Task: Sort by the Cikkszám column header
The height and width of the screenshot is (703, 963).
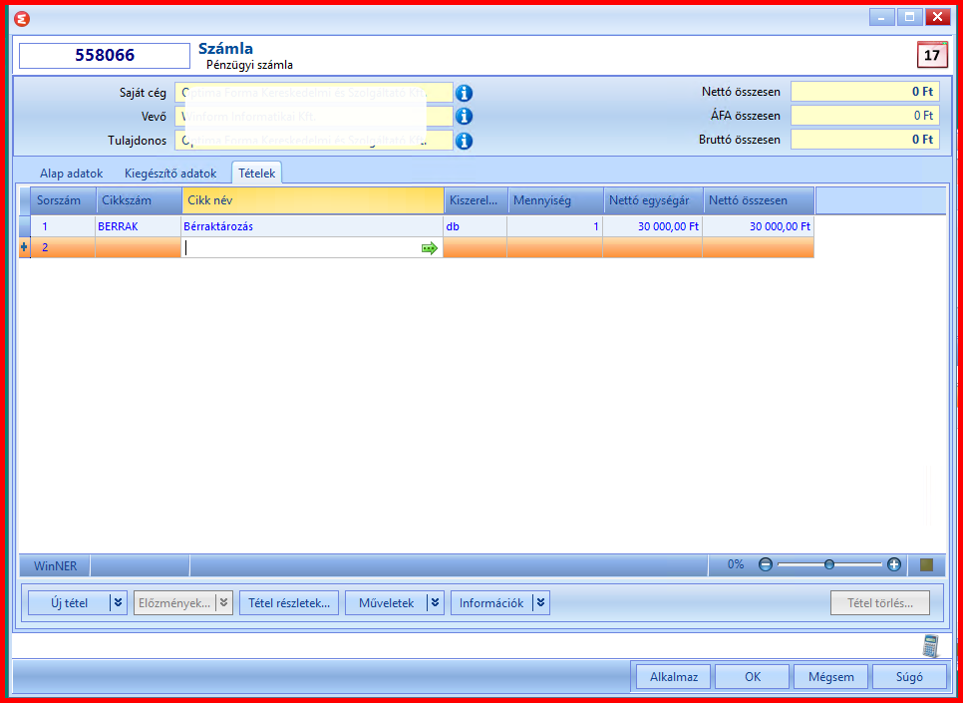Action: click(140, 200)
